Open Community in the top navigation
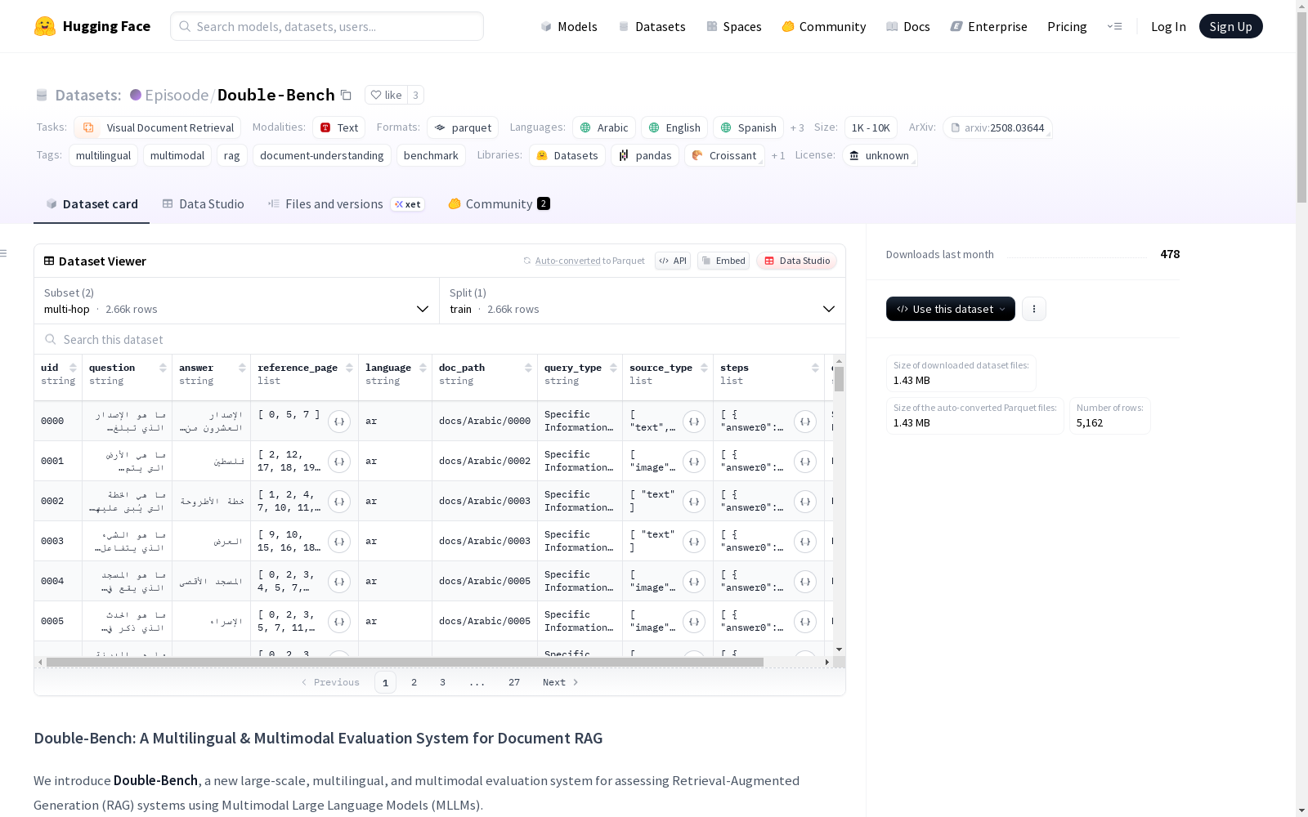The height and width of the screenshot is (817, 1308). tap(823, 26)
